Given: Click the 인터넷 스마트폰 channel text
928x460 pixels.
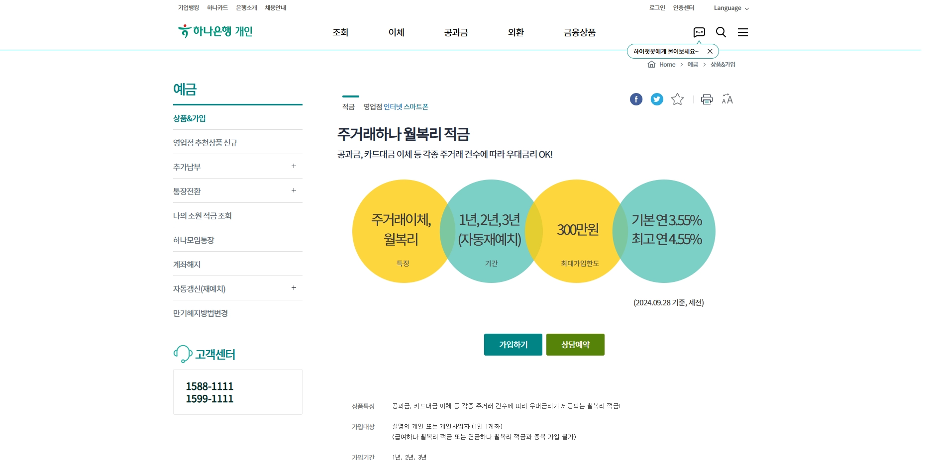Looking at the screenshot, I should (406, 107).
